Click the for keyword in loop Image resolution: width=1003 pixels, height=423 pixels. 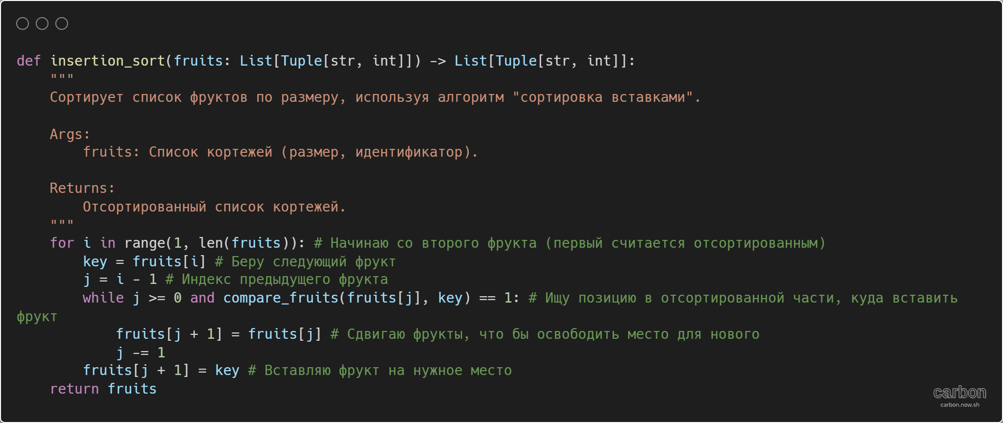[x=62, y=243]
